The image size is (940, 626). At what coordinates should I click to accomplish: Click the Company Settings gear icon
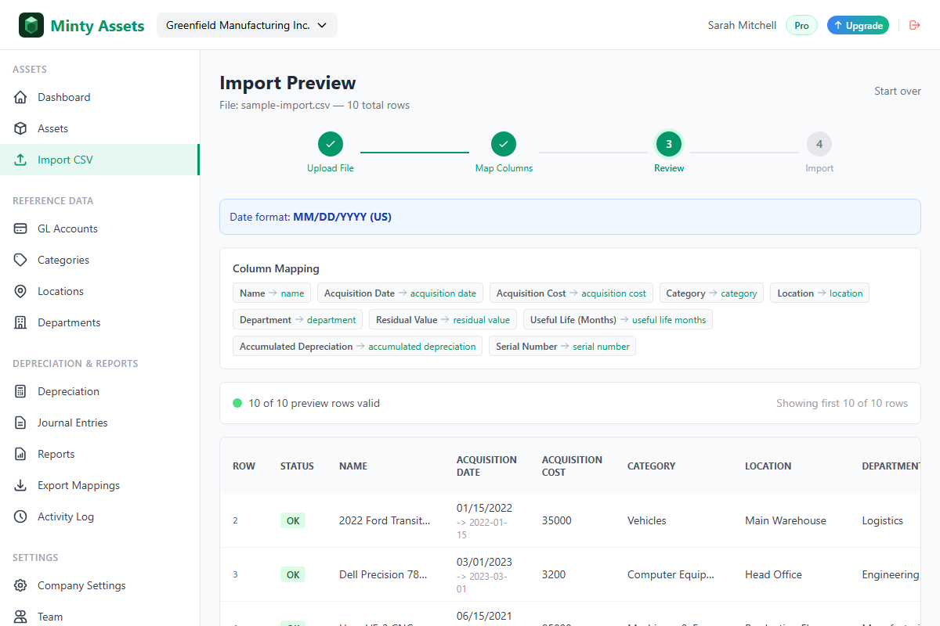click(21, 585)
